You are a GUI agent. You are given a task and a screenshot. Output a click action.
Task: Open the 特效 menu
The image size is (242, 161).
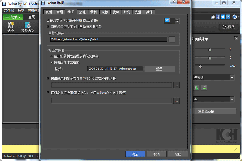pos(21,10)
